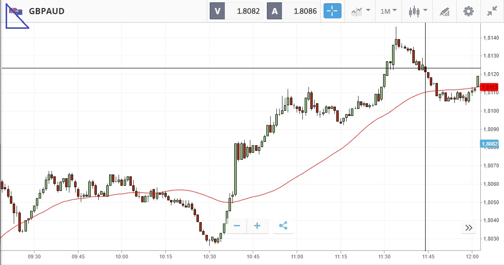This screenshot has width=504, height=265.
Task: Open the candlestick chart type dropdown
Action: click(x=418, y=11)
